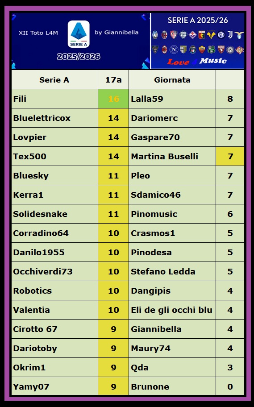The width and height of the screenshot is (254, 407).
Task: Click Martina Buselli's yellow highlighted score
Action: coord(230,157)
